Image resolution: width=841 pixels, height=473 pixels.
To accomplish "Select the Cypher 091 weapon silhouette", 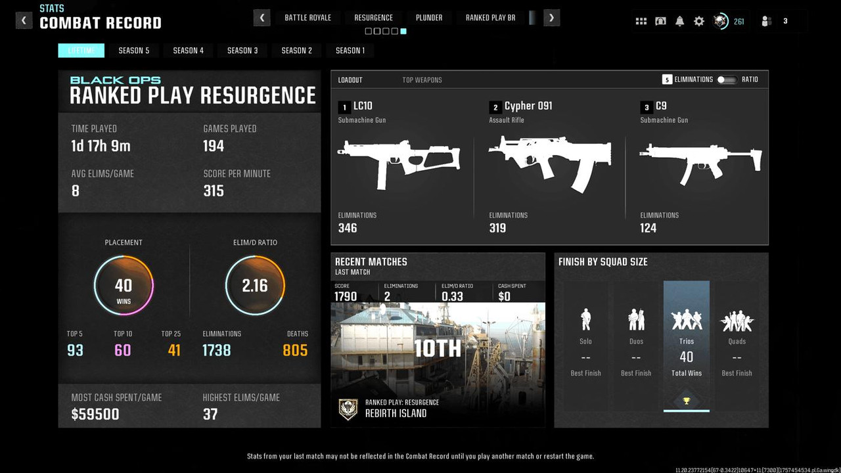I will coord(549,164).
